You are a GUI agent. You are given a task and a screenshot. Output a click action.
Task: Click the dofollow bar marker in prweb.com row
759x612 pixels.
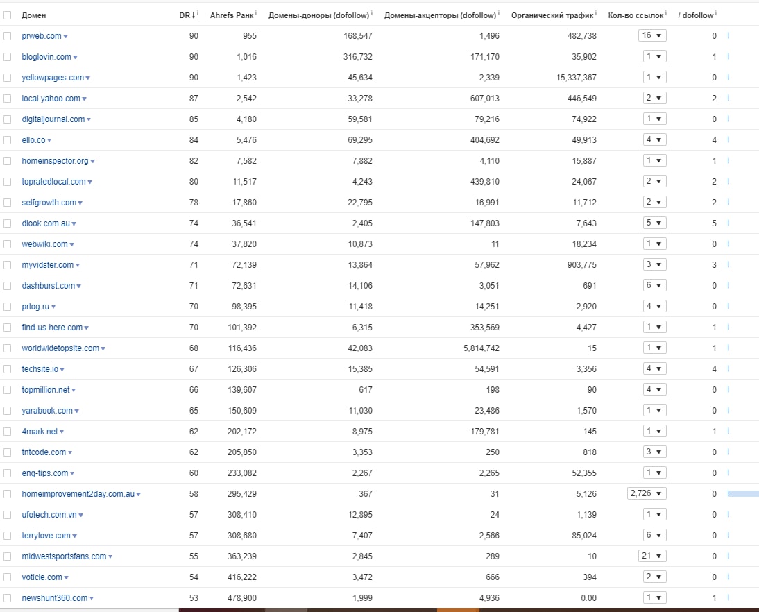click(728, 35)
